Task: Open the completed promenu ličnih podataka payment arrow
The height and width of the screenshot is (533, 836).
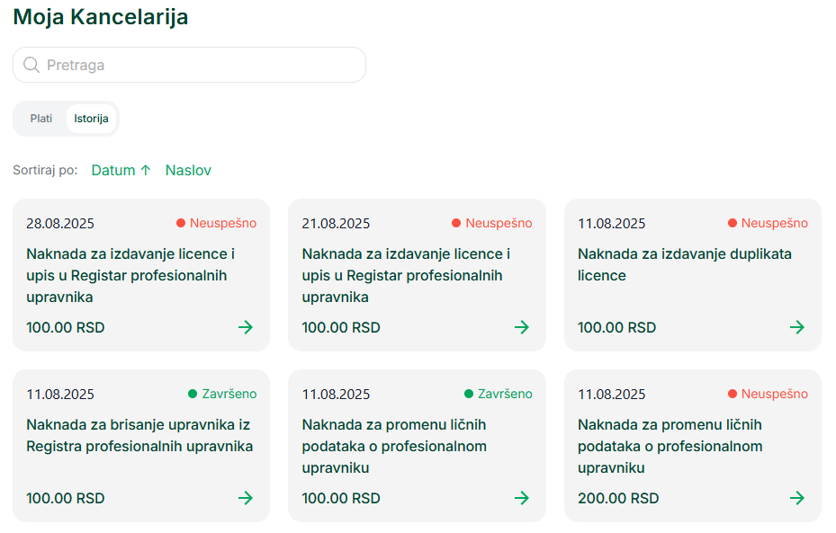Action: pos(522,498)
